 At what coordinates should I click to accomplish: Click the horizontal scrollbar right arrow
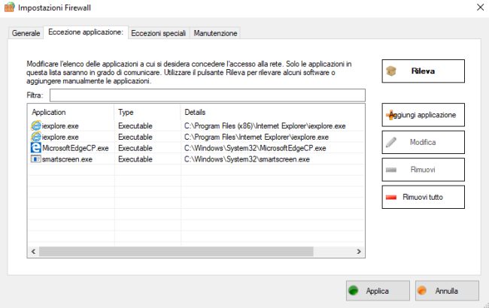point(360,252)
